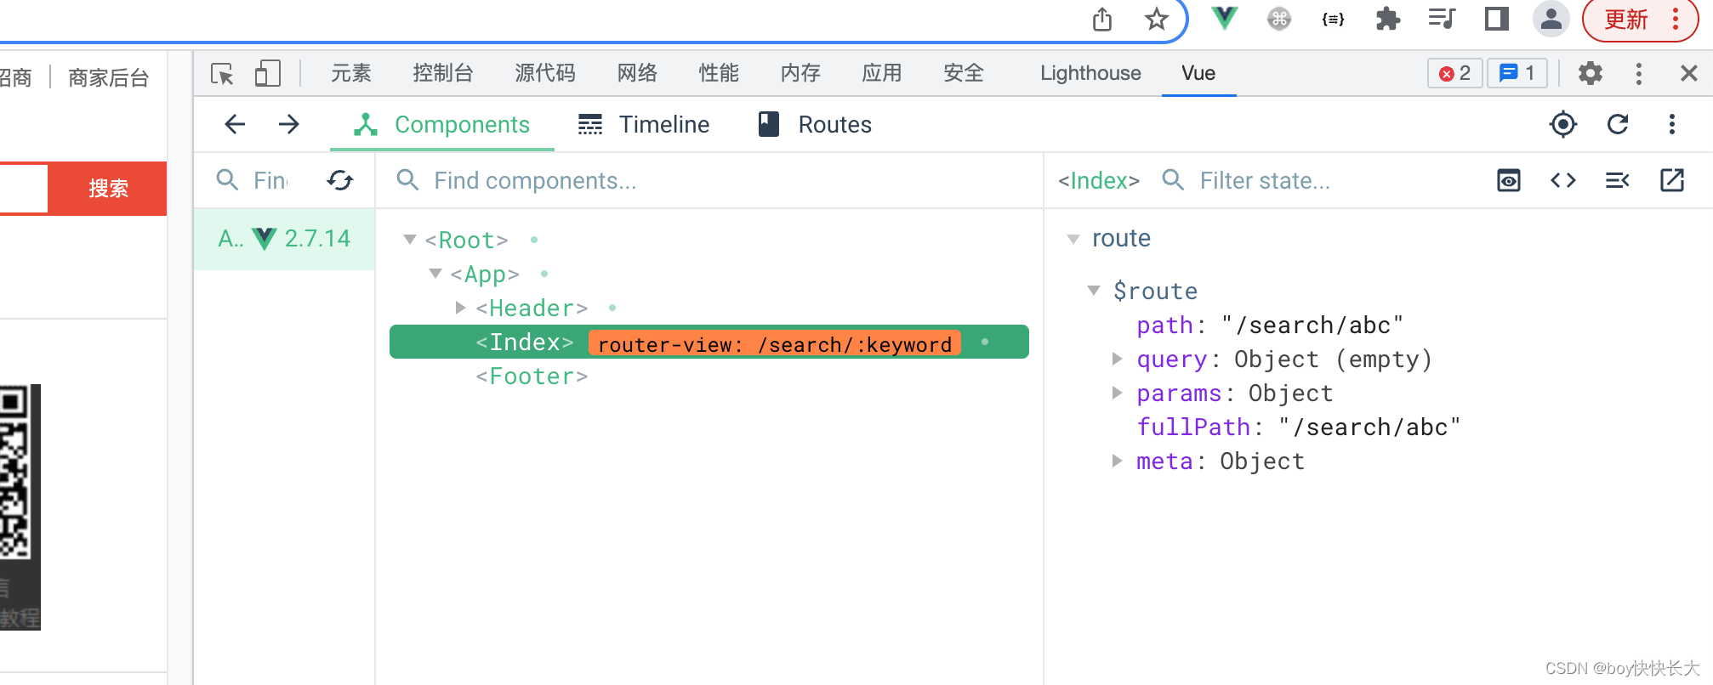Close the DevTools panel

[x=1689, y=73]
